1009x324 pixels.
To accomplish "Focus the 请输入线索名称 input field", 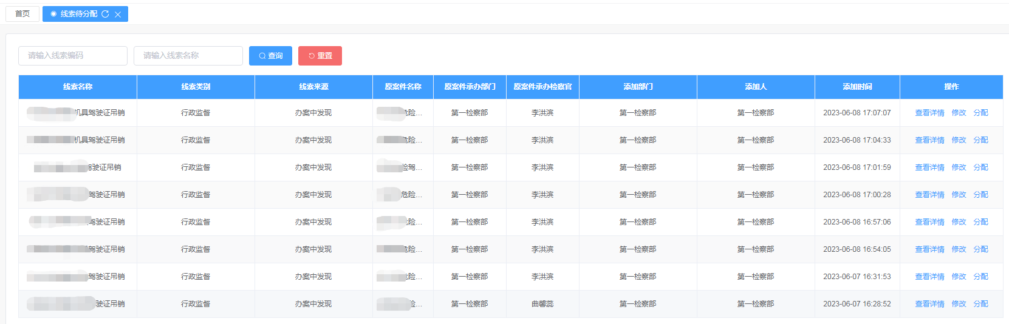I will tap(188, 55).
